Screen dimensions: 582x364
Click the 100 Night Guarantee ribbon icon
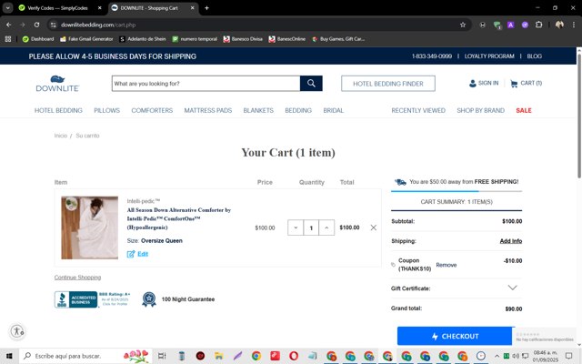(x=149, y=299)
